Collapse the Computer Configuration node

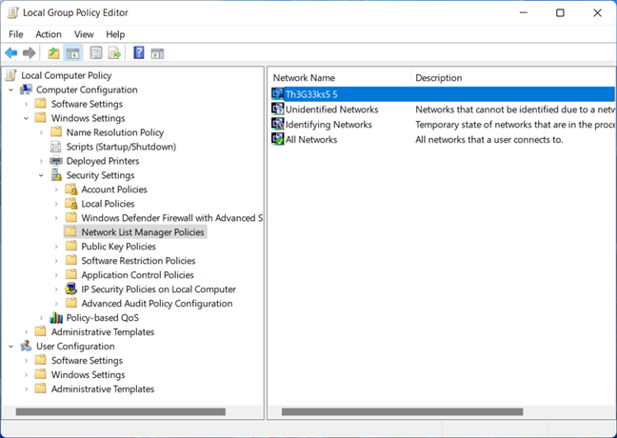point(11,90)
